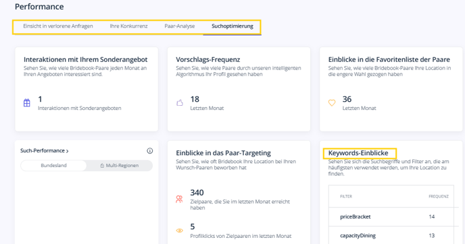Switch to the Ihre Konkurrenz tab
This screenshot has height=244, width=465.
(x=128, y=26)
